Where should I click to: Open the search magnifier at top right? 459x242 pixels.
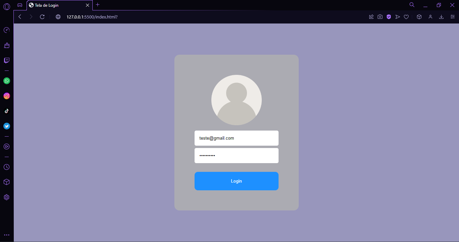click(x=412, y=5)
